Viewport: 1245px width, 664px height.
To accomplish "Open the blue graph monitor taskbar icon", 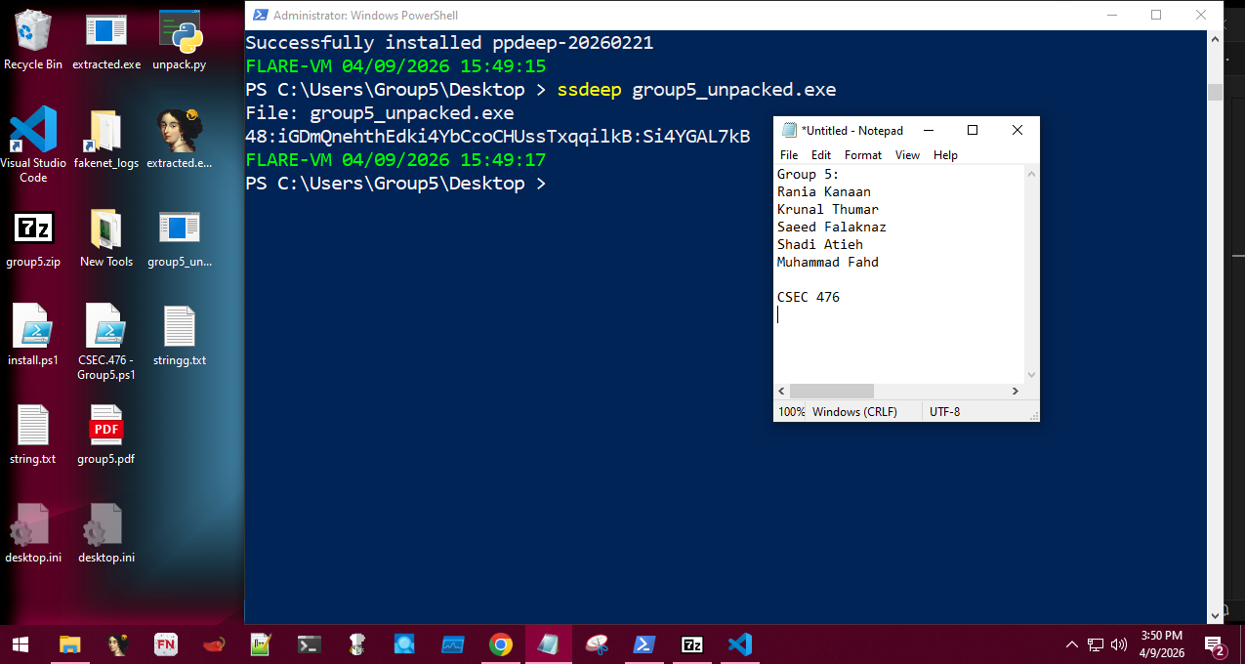I will coord(453,644).
